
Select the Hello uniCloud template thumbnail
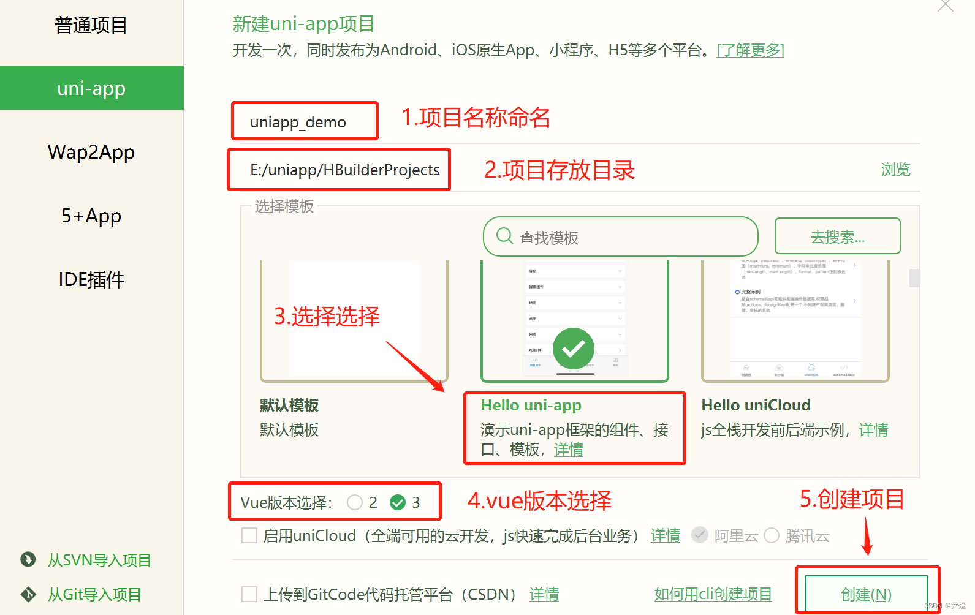[795, 321]
